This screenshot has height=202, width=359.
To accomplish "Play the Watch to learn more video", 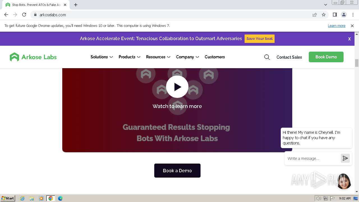I will pos(177,87).
